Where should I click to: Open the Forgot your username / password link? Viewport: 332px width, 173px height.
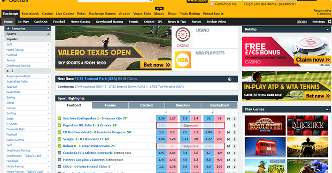pyautogui.click(x=270, y=4)
